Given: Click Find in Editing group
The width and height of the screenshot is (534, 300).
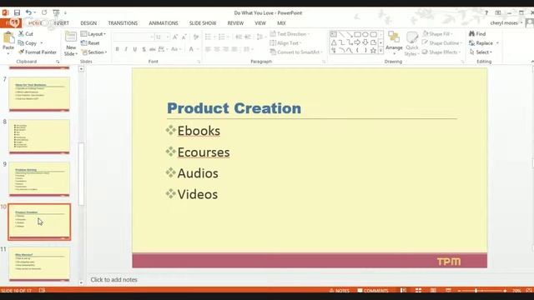Looking at the screenshot, I should click(477, 34).
